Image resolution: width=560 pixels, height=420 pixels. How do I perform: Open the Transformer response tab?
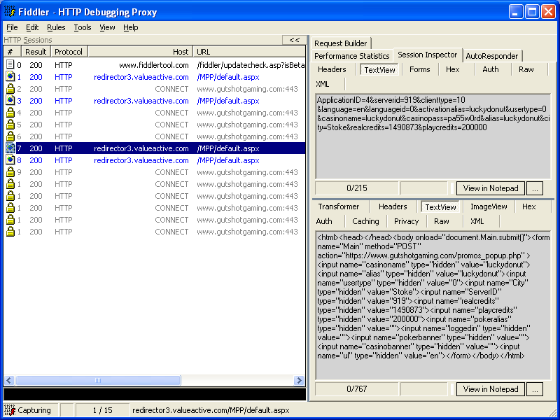tap(339, 206)
